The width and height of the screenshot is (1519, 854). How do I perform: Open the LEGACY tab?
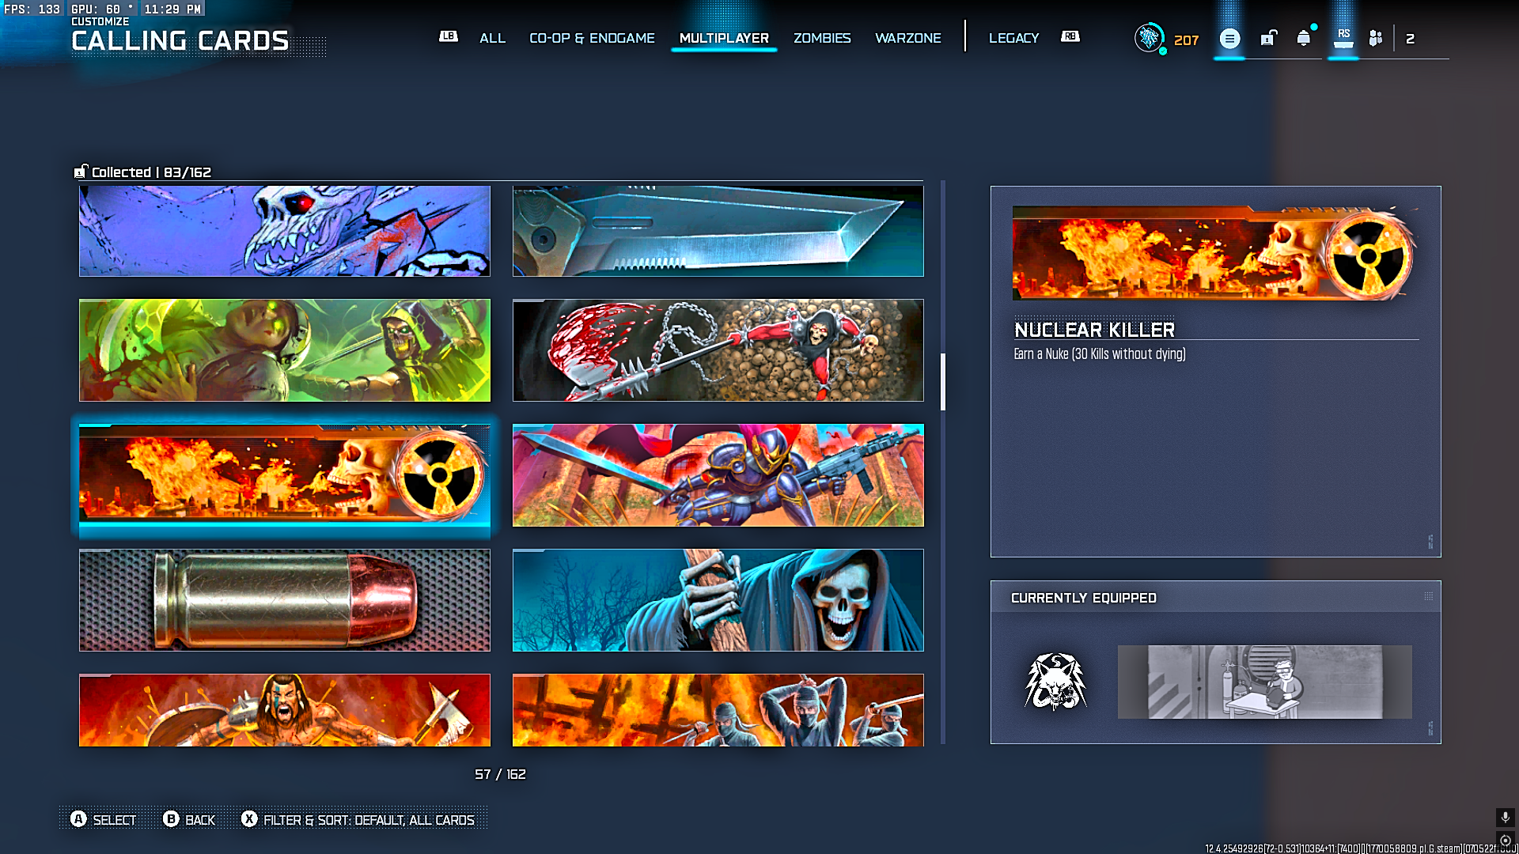(1013, 38)
